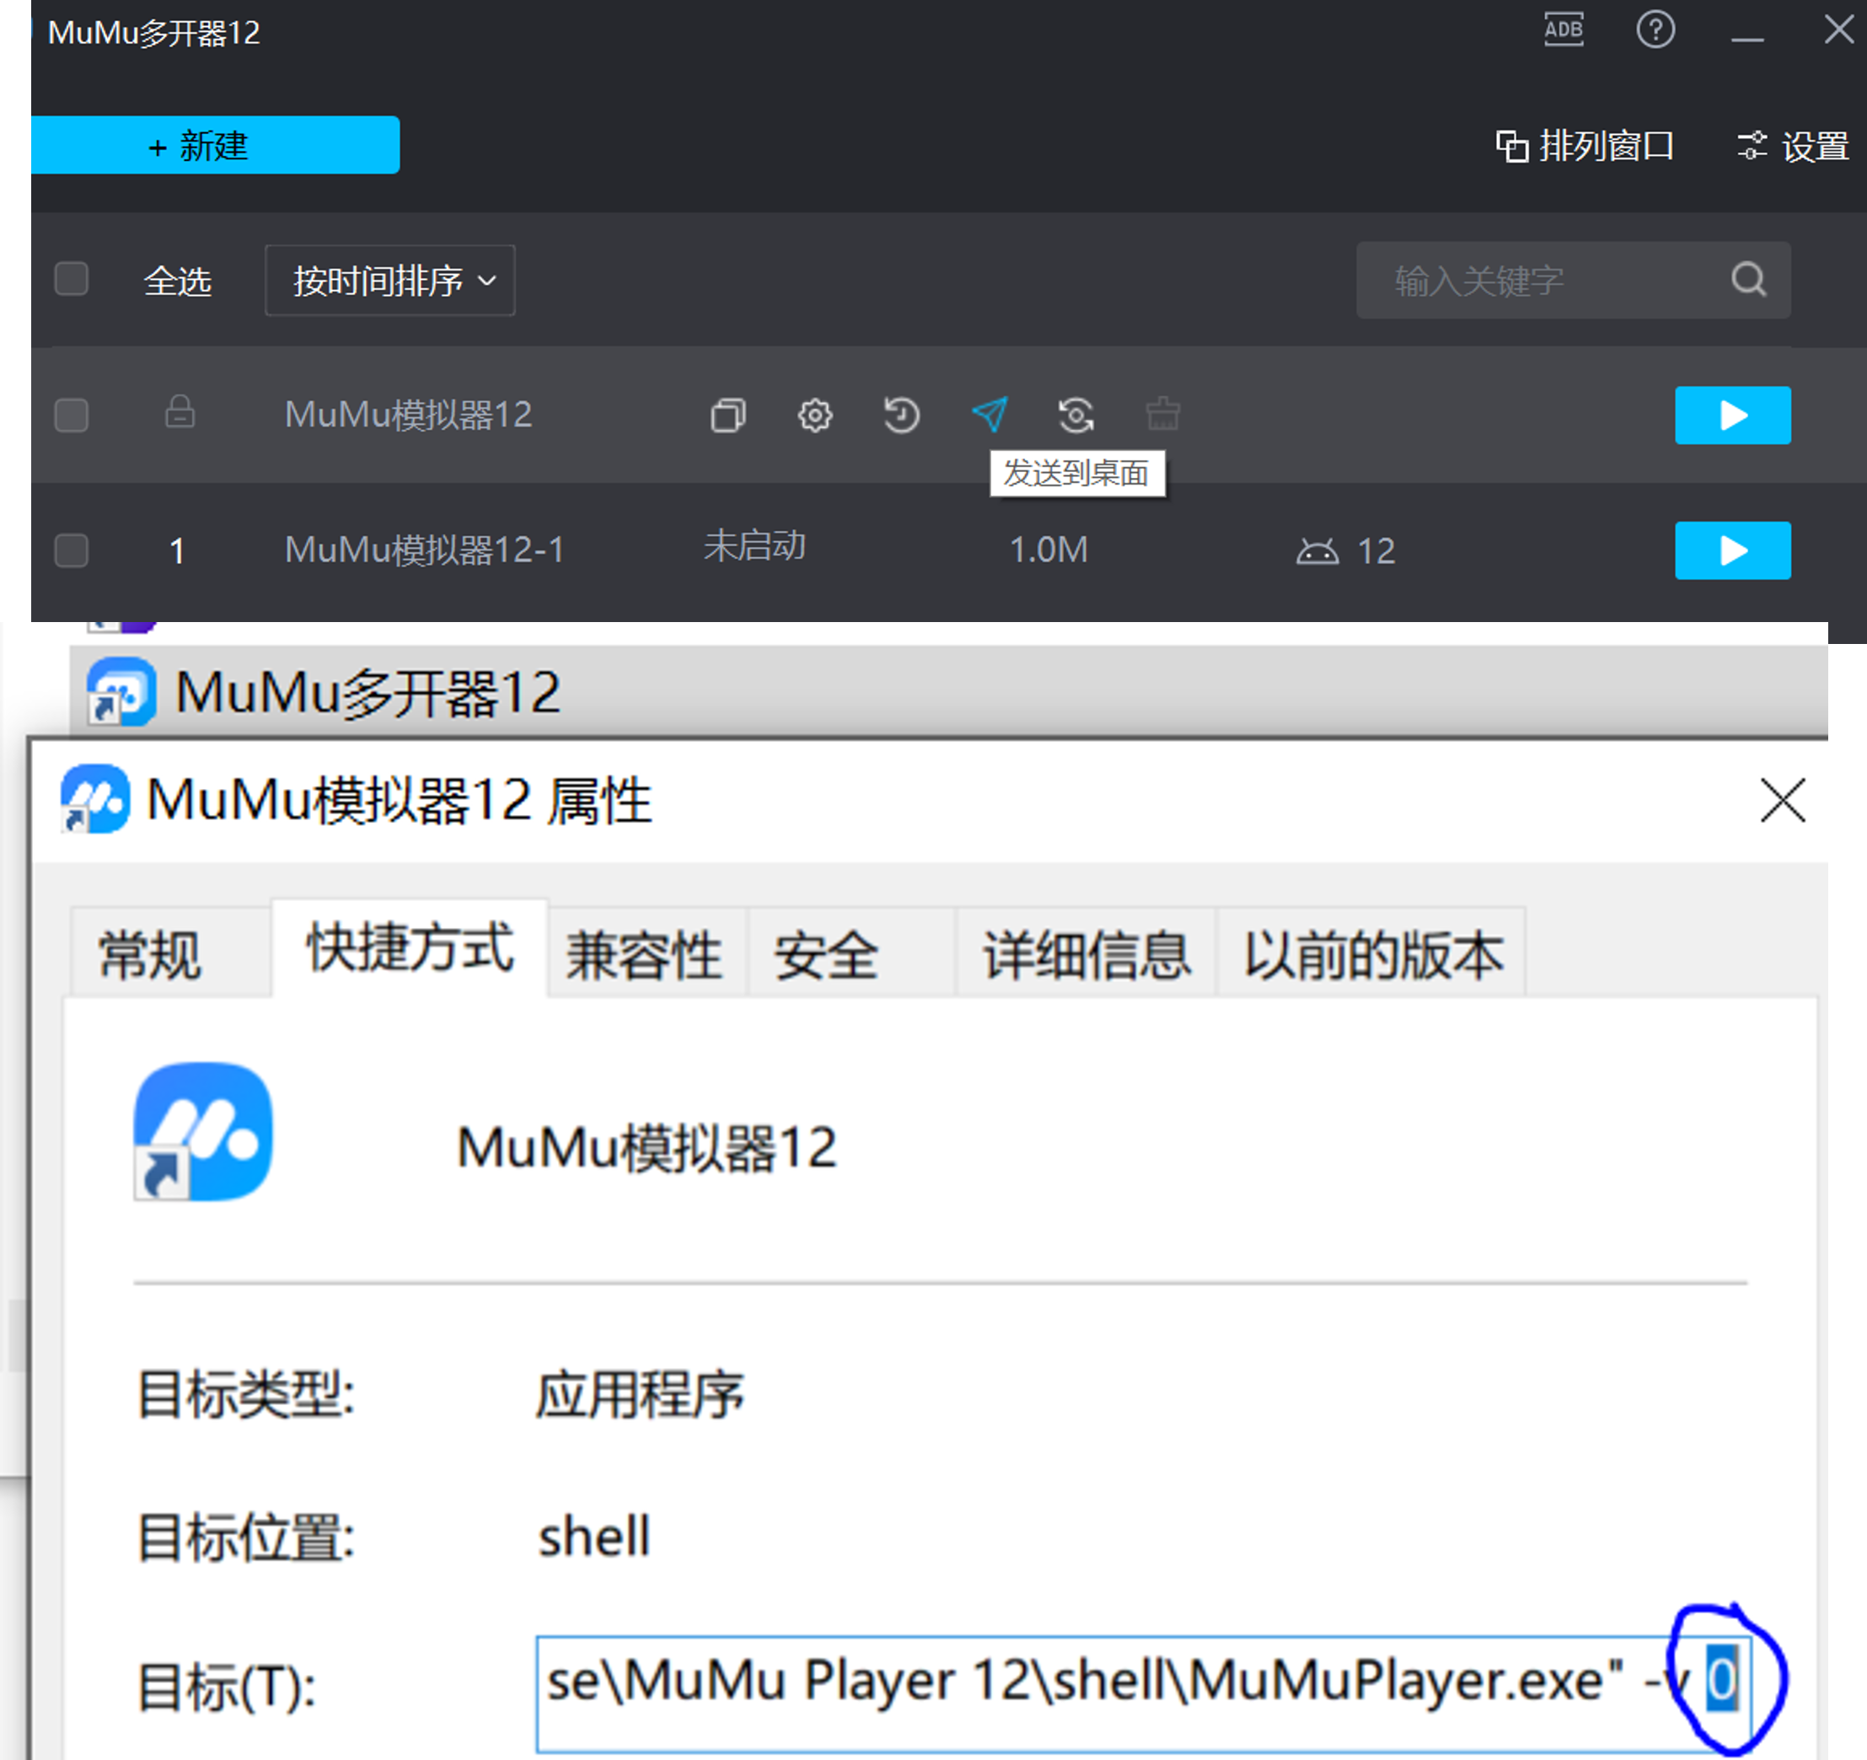
Task: Click the large MuMu模拟器12 icon in properties
Action: pos(203,1130)
